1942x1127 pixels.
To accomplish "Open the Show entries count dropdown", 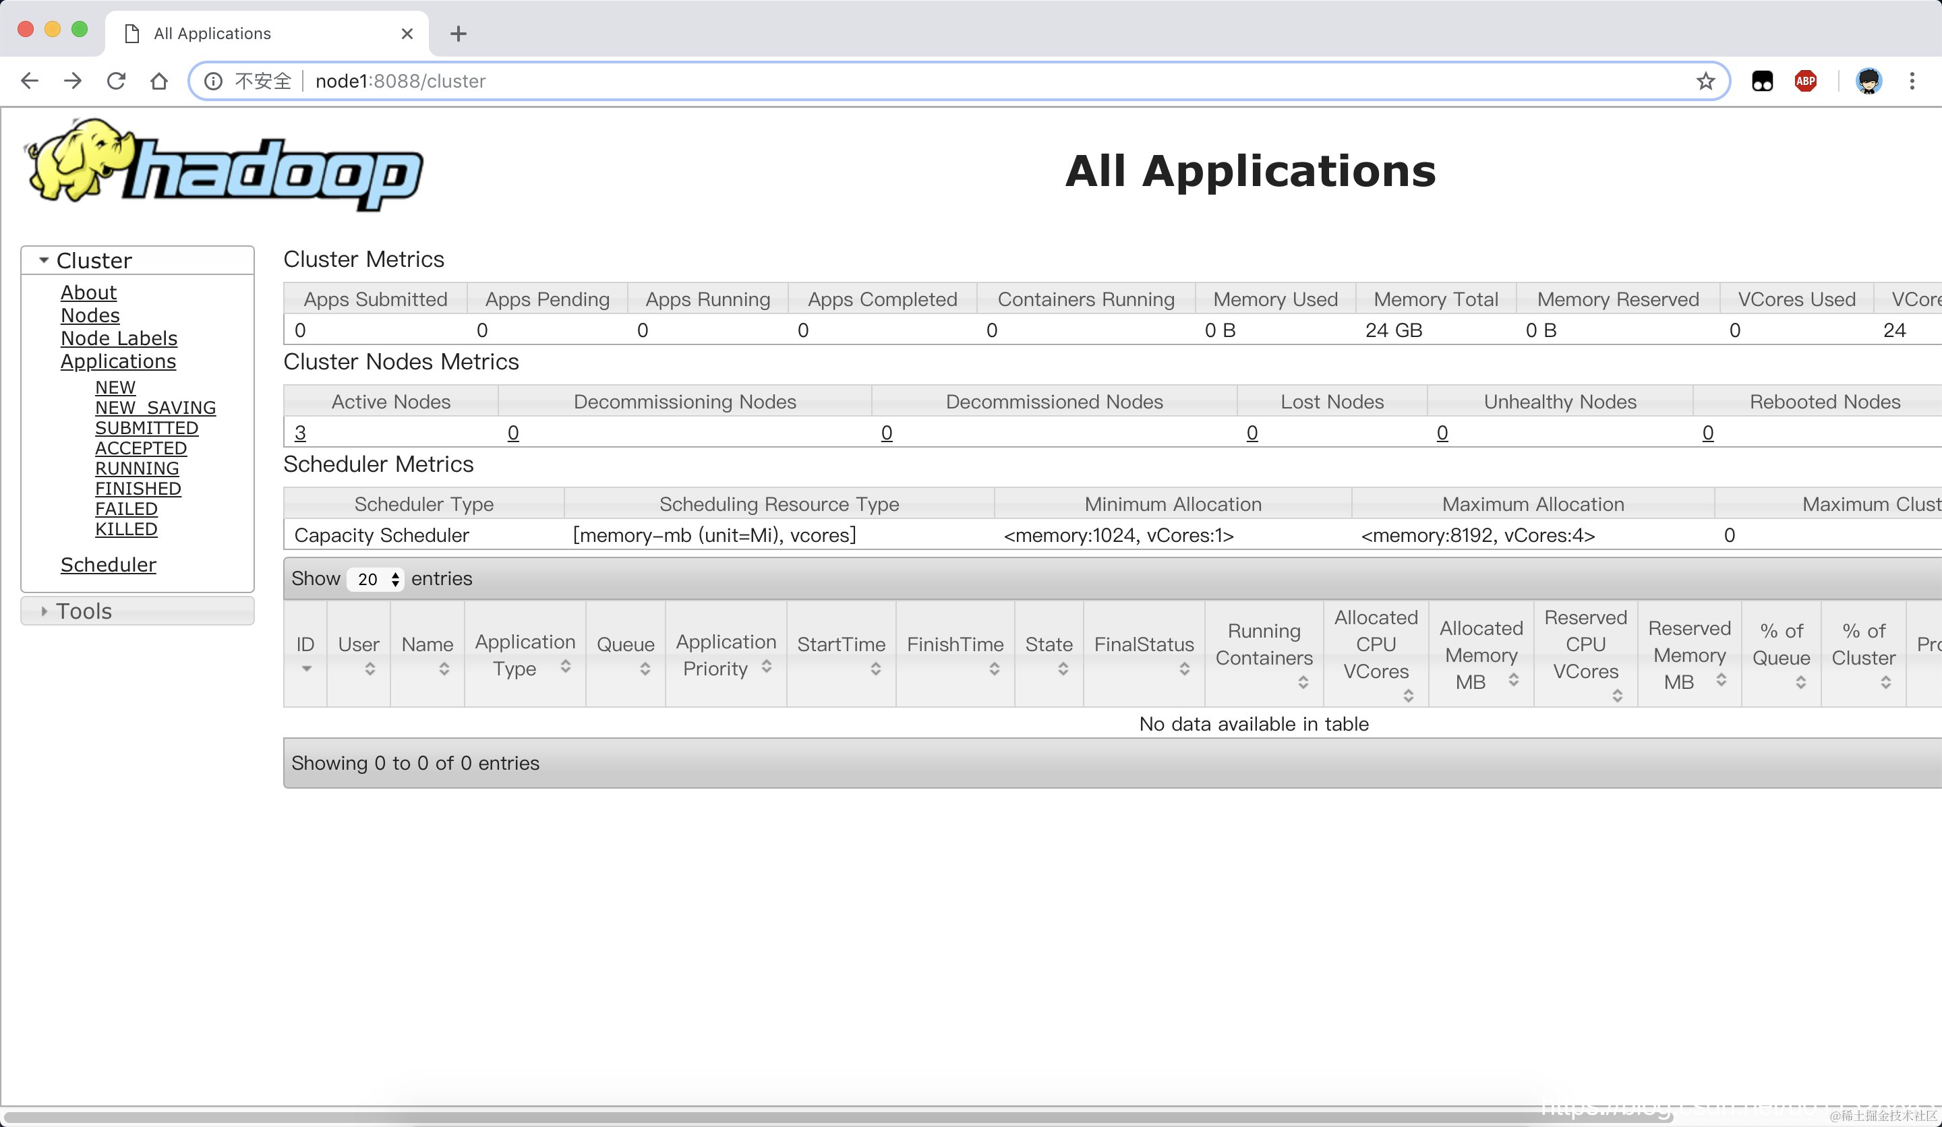I will click(x=376, y=579).
